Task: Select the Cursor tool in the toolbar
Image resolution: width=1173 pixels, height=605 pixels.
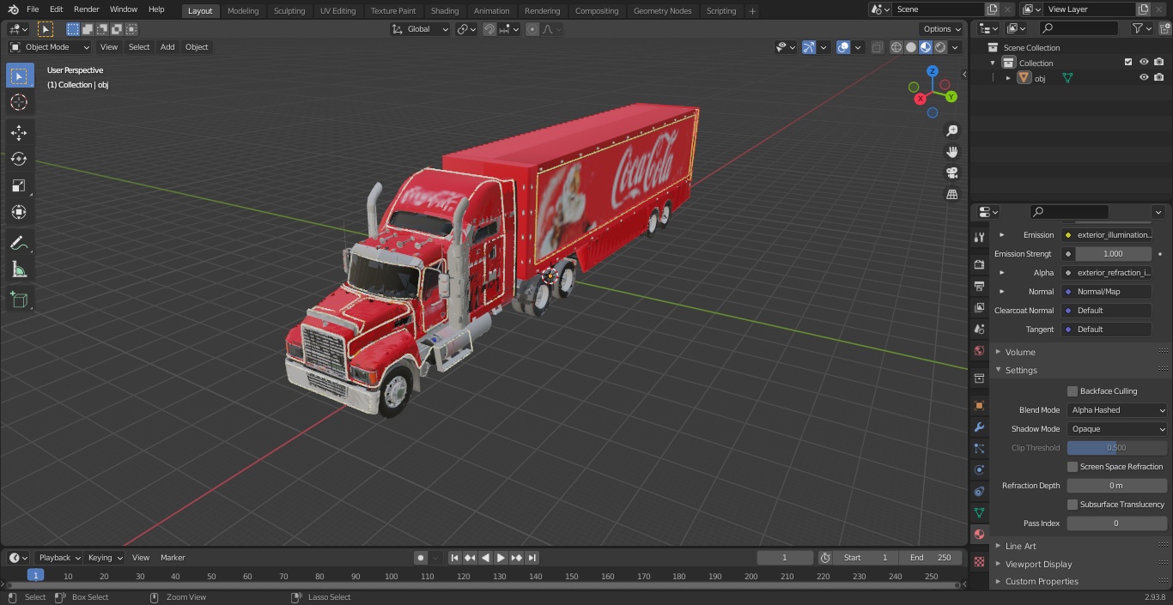Action: tap(19, 102)
